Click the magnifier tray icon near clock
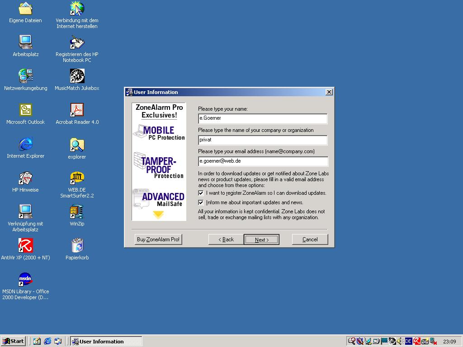This screenshot has height=347, width=463. [351, 341]
